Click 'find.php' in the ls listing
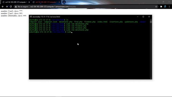This screenshot has width=172, height=97. [x=78, y=22]
